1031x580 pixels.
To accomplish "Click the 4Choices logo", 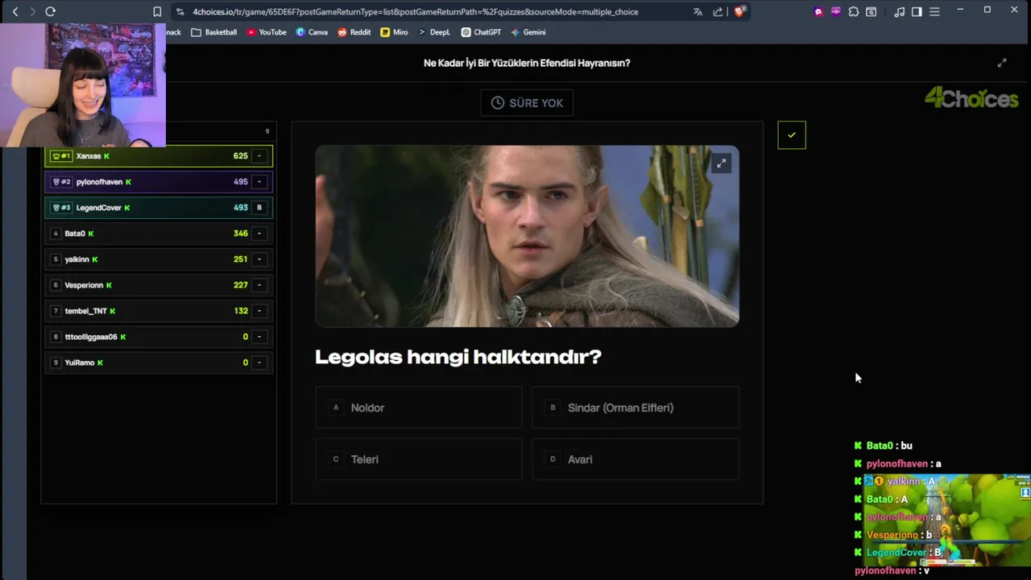I will [x=971, y=99].
